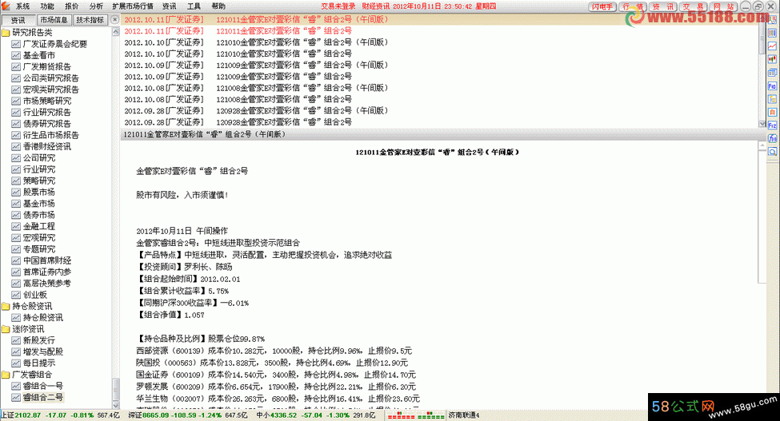The image size is (780, 421).
Task: Click the 网站 button at top right
Action: [x=724, y=6]
